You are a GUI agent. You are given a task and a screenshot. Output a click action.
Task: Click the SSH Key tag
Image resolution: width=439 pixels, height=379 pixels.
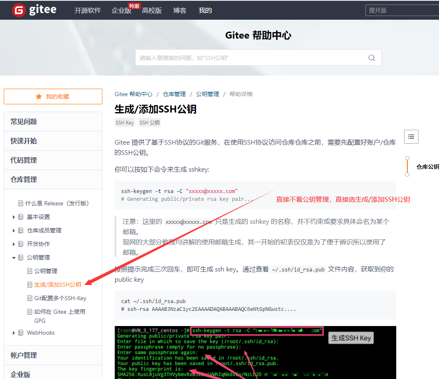[125, 122]
